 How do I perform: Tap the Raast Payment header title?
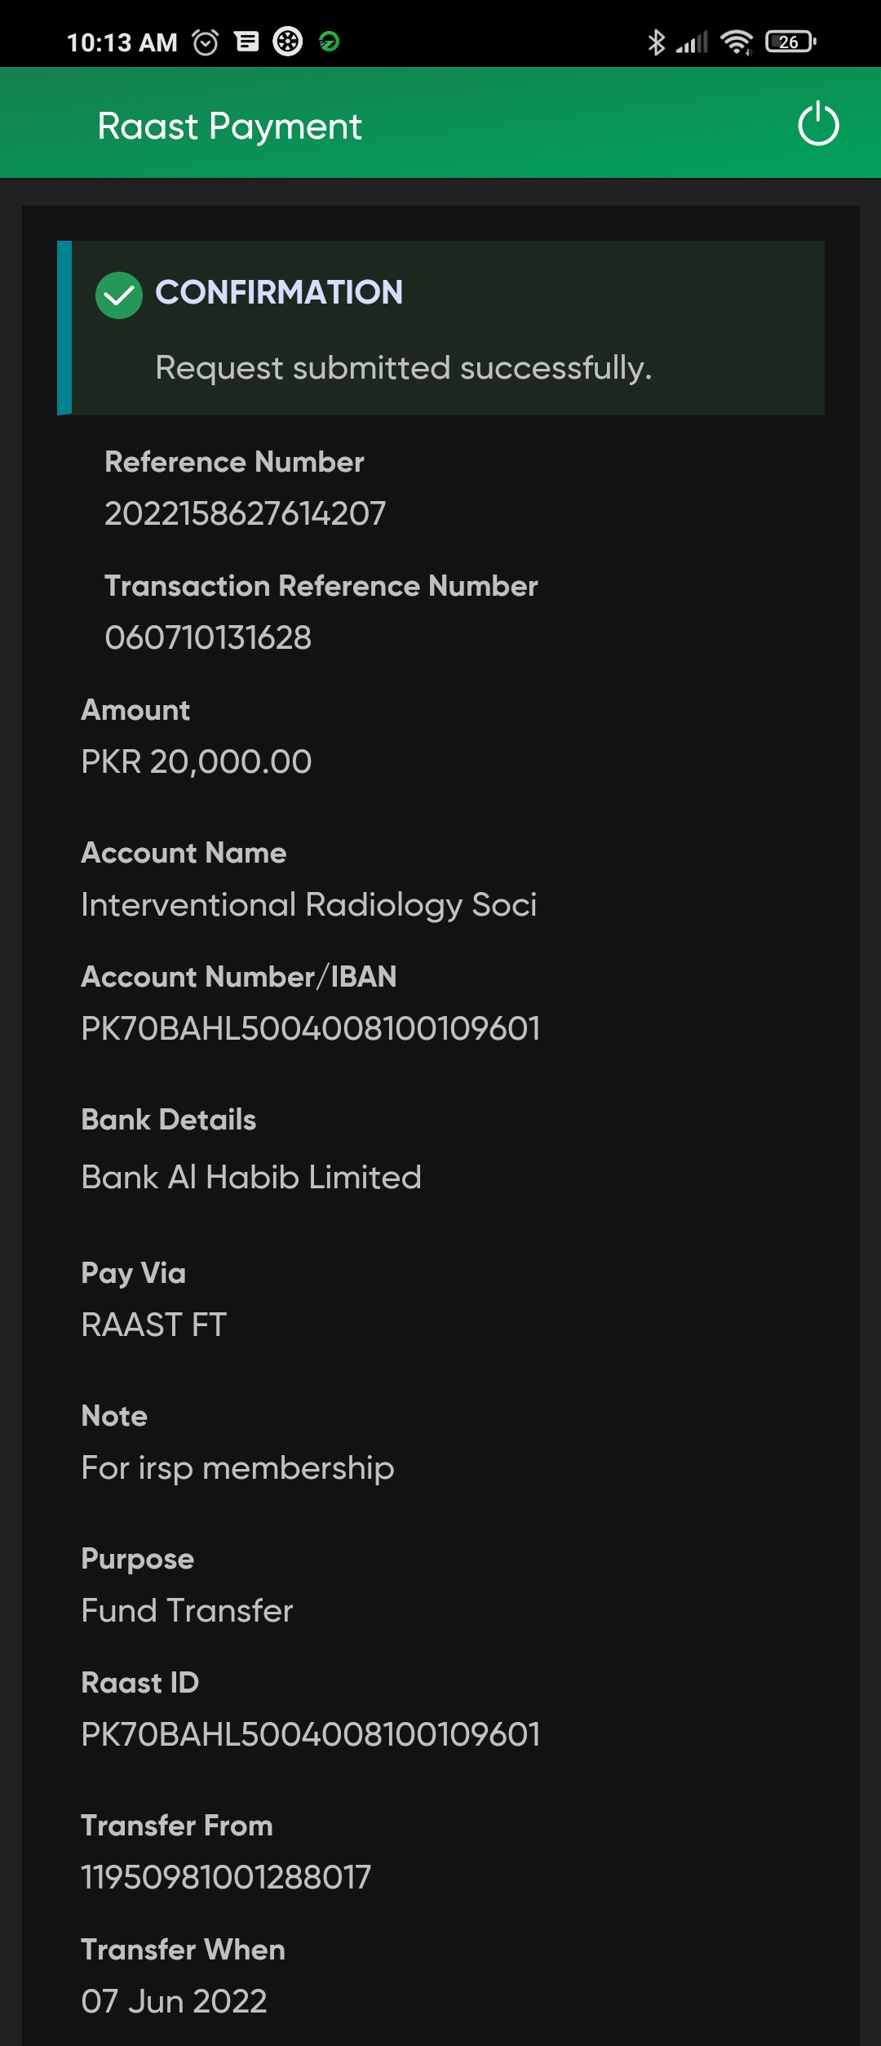[229, 126]
